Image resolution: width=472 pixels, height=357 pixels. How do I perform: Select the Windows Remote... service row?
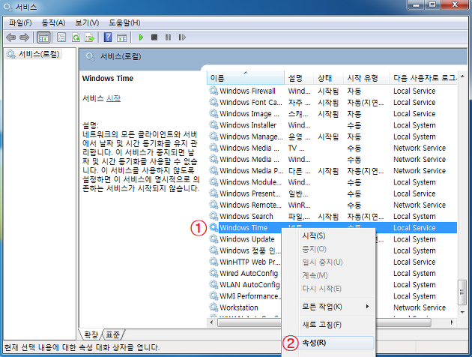click(333, 205)
